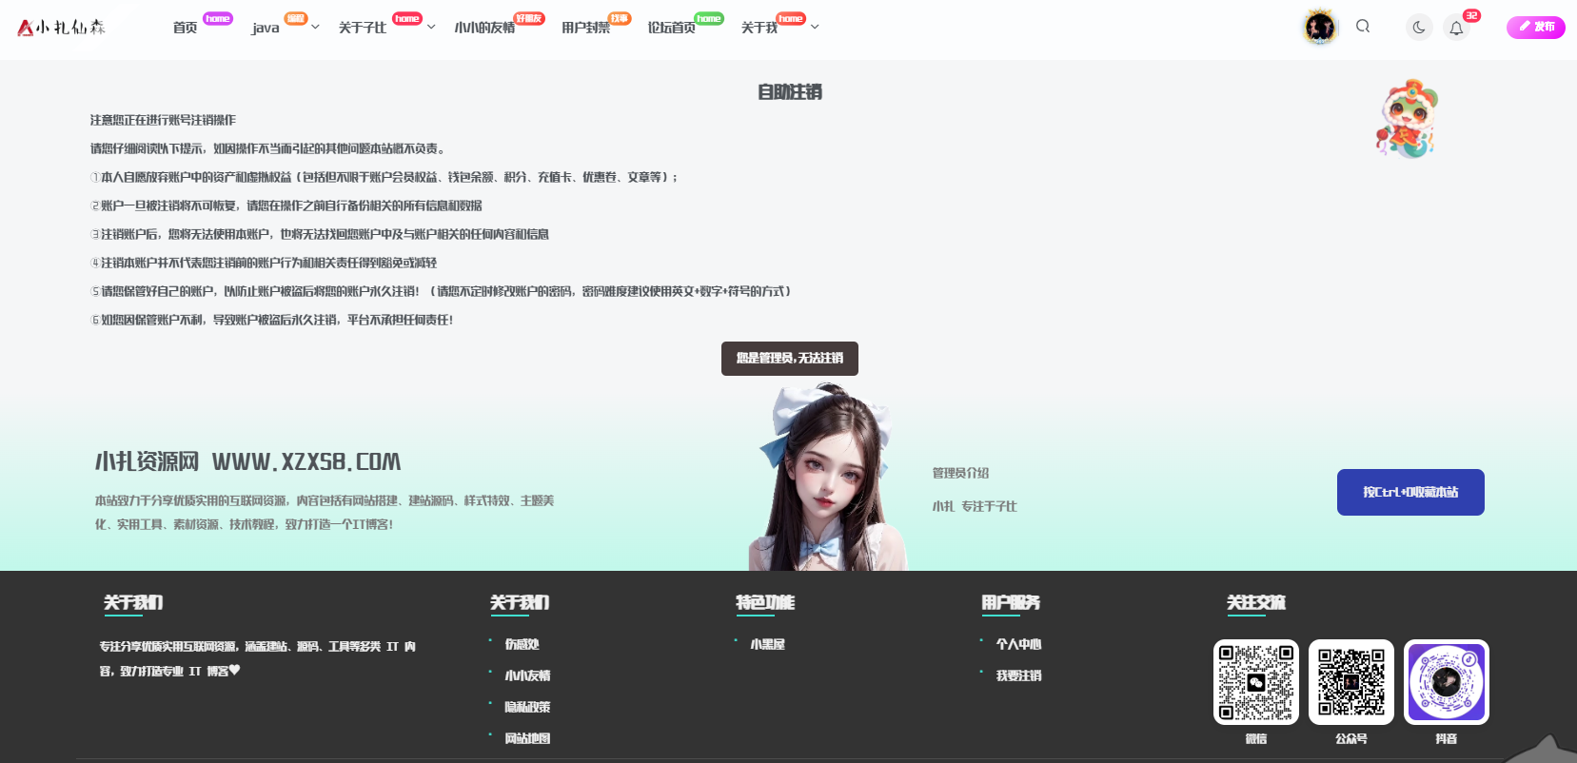
Task: Click the 请您仔细阅读以下提示 warning line
Action: click(x=268, y=148)
